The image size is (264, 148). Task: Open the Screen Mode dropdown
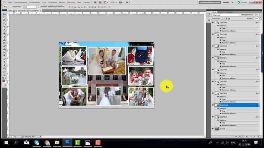127,2
